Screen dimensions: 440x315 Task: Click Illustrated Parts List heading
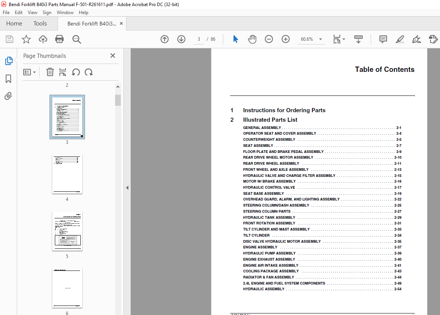(x=270, y=120)
